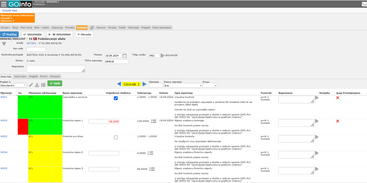Select the Potrebe tab

coord(70,27)
